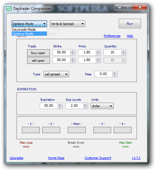
Task: Visit the Home Page link
Action: pos(56,158)
